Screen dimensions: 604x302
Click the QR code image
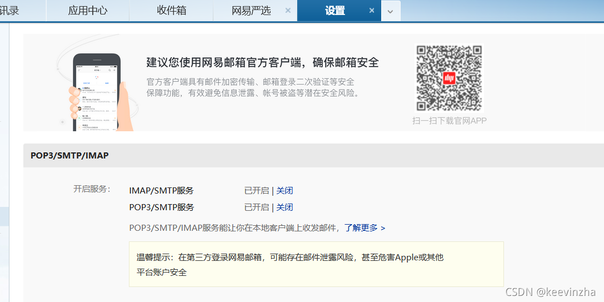click(x=449, y=78)
